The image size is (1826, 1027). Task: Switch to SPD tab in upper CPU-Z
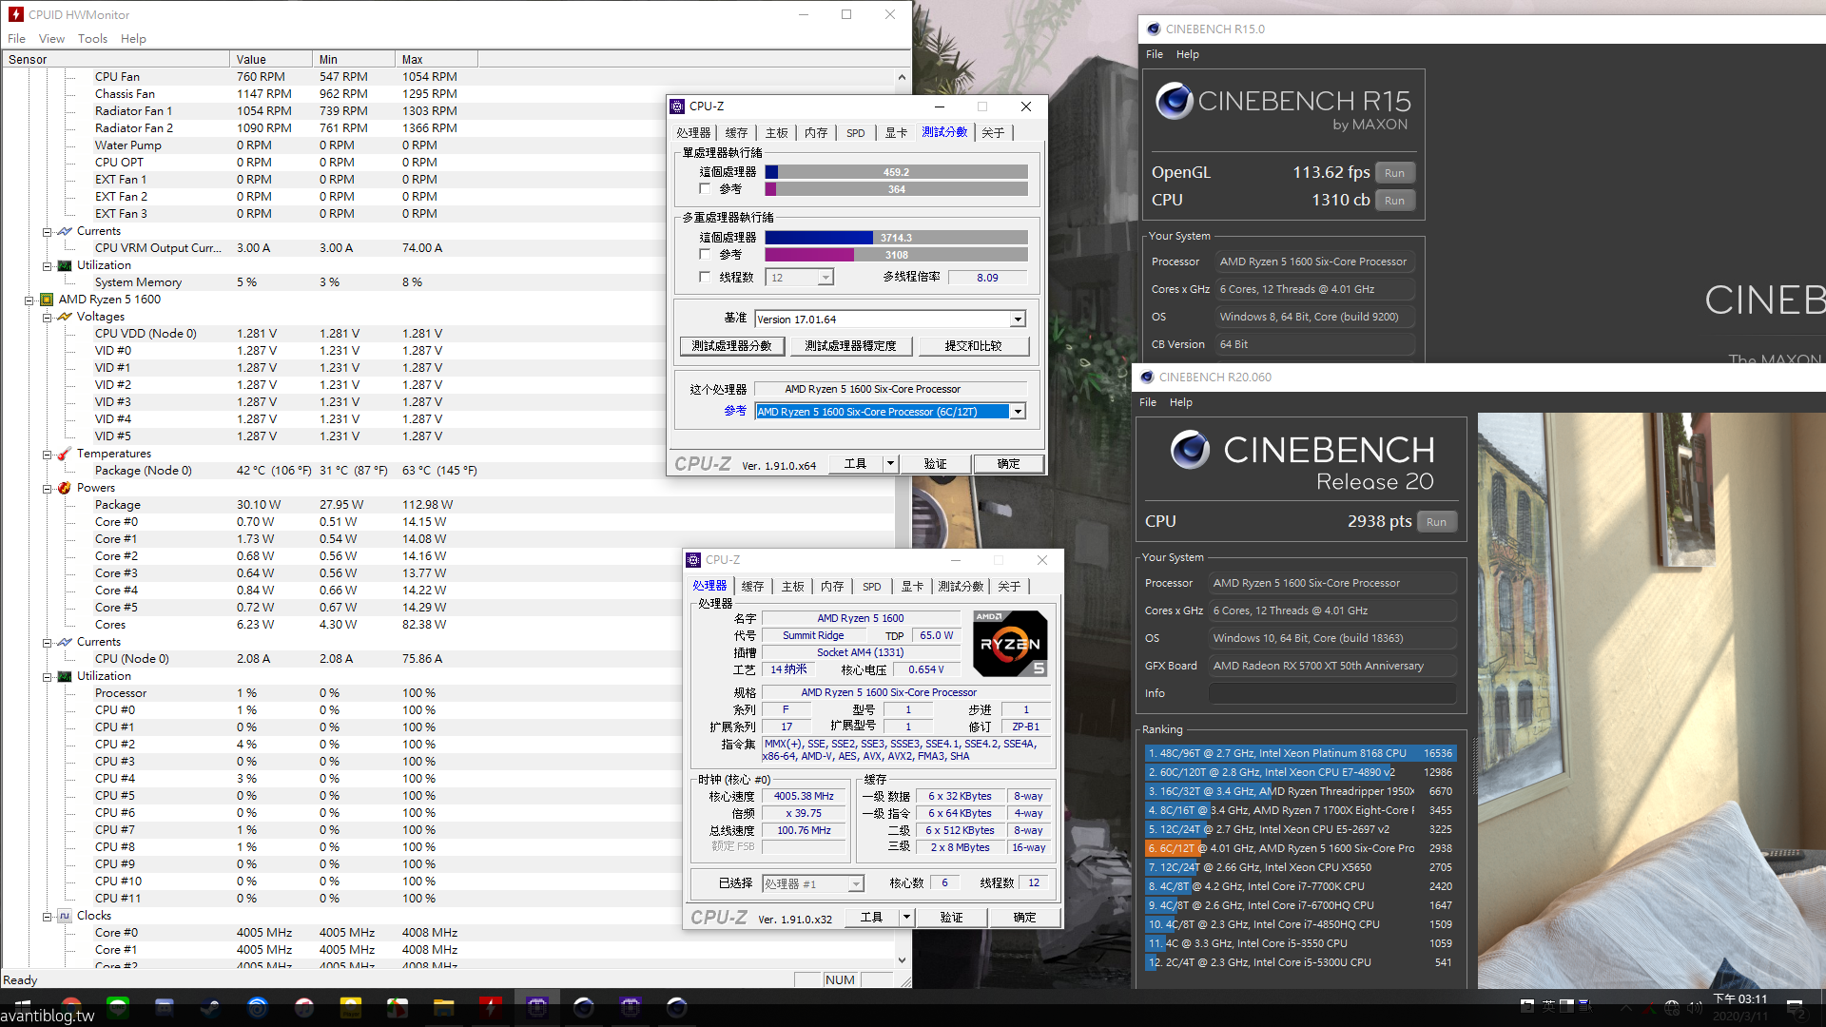pyautogui.click(x=855, y=133)
